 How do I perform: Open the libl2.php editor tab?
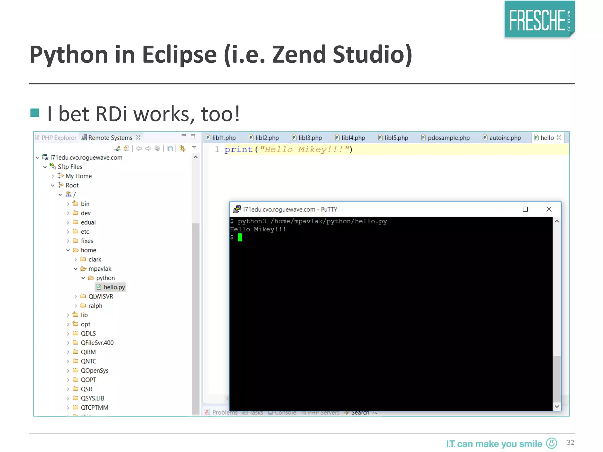[264, 138]
